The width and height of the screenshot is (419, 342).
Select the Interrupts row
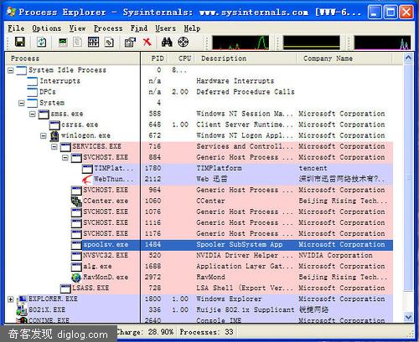pos(199,81)
